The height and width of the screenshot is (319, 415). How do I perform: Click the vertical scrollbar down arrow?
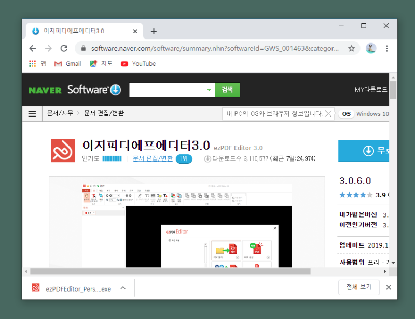pos(393,263)
